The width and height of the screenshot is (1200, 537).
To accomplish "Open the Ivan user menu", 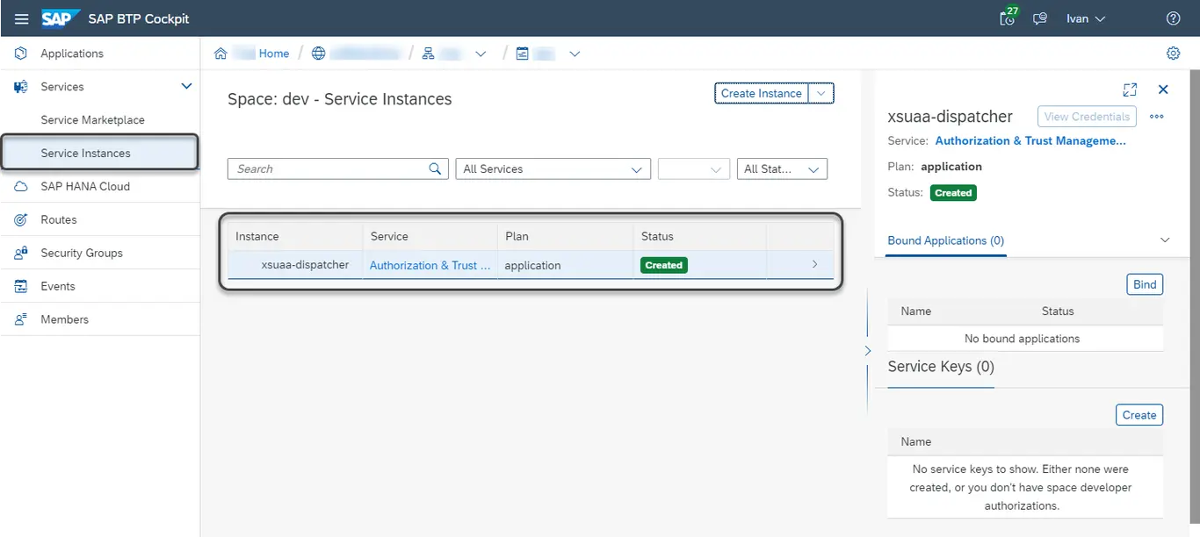I will pos(1085,18).
